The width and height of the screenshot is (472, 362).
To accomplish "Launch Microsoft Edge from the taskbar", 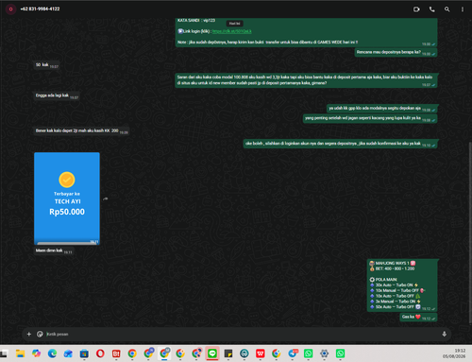I will [52, 353].
